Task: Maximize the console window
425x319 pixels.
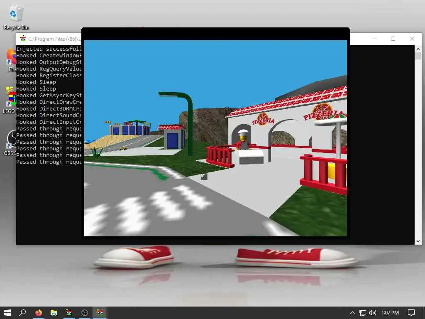Action: pos(393,39)
